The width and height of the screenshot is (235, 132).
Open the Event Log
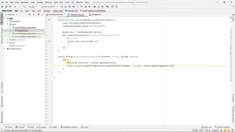[206, 127]
